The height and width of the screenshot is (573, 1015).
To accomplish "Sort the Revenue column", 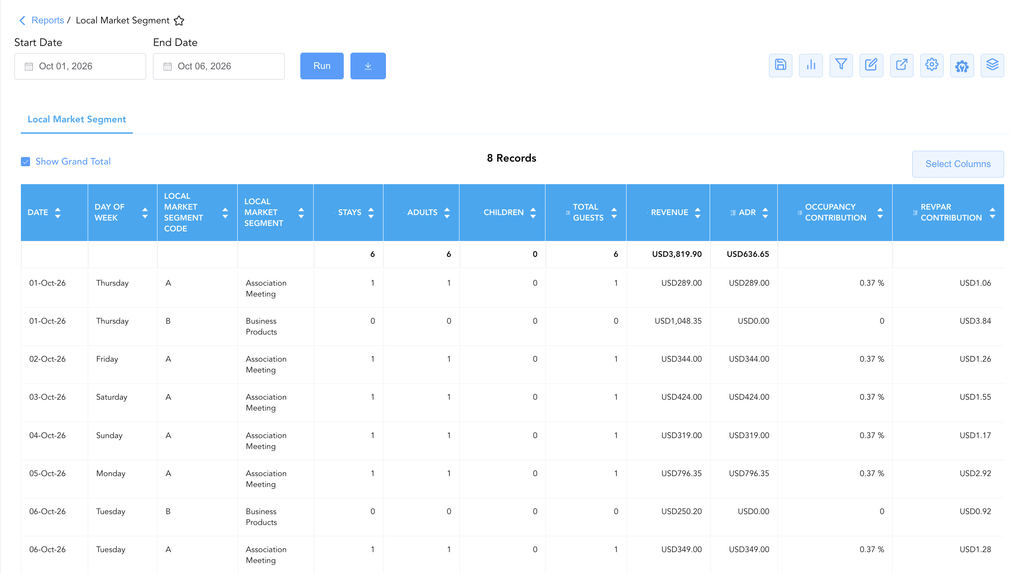I will point(698,213).
